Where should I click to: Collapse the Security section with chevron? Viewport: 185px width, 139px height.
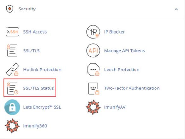176,9
